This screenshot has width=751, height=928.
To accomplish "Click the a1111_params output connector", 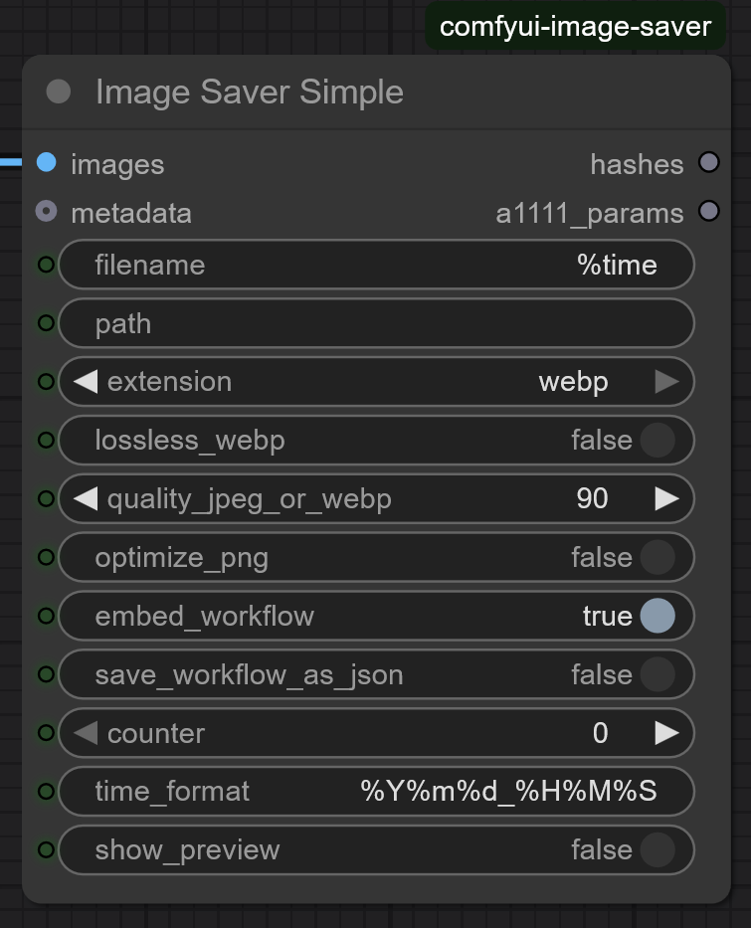I will coord(708,211).
